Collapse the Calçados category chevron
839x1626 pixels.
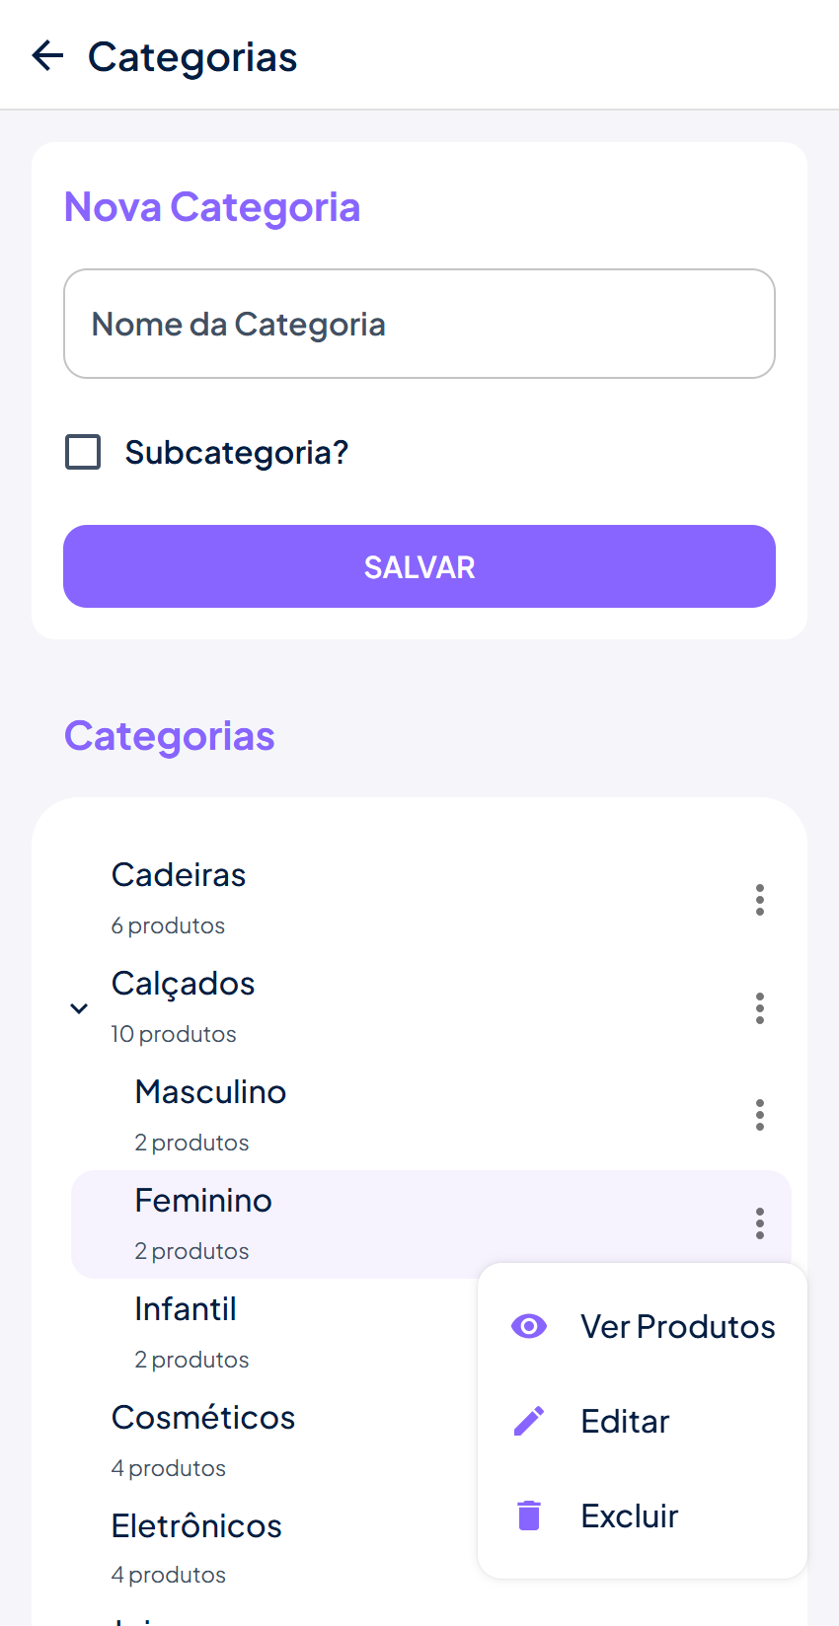79,1008
